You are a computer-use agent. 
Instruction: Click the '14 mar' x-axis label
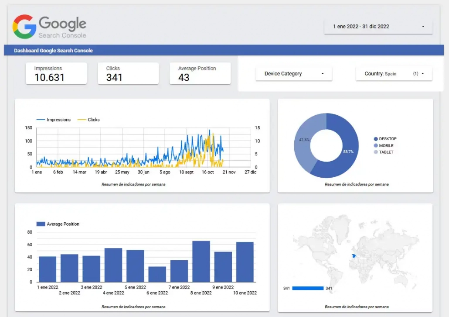tap(79, 172)
